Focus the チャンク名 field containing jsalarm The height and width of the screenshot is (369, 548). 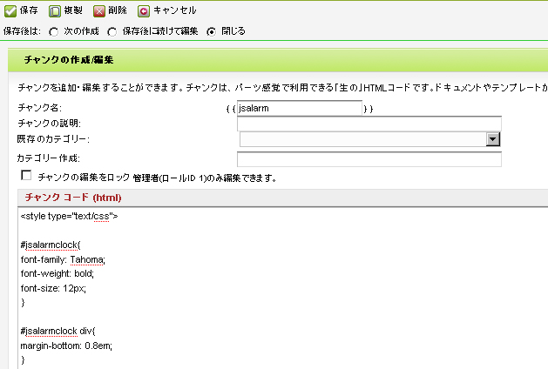[x=299, y=109]
